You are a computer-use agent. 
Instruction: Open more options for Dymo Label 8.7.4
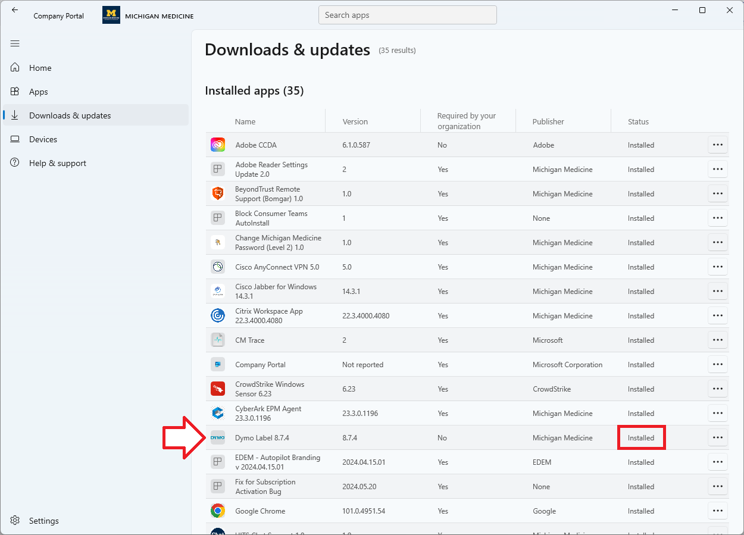(x=717, y=438)
